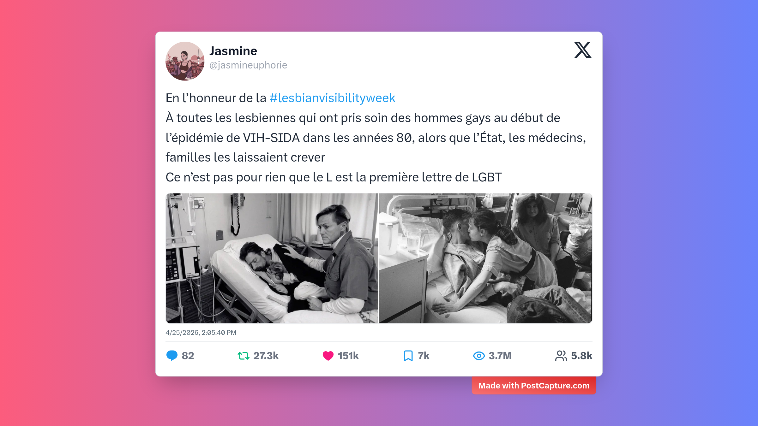This screenshot has width=758, height=426.
Task: Click the green retweet arrows icon
Action: point(244,356)
